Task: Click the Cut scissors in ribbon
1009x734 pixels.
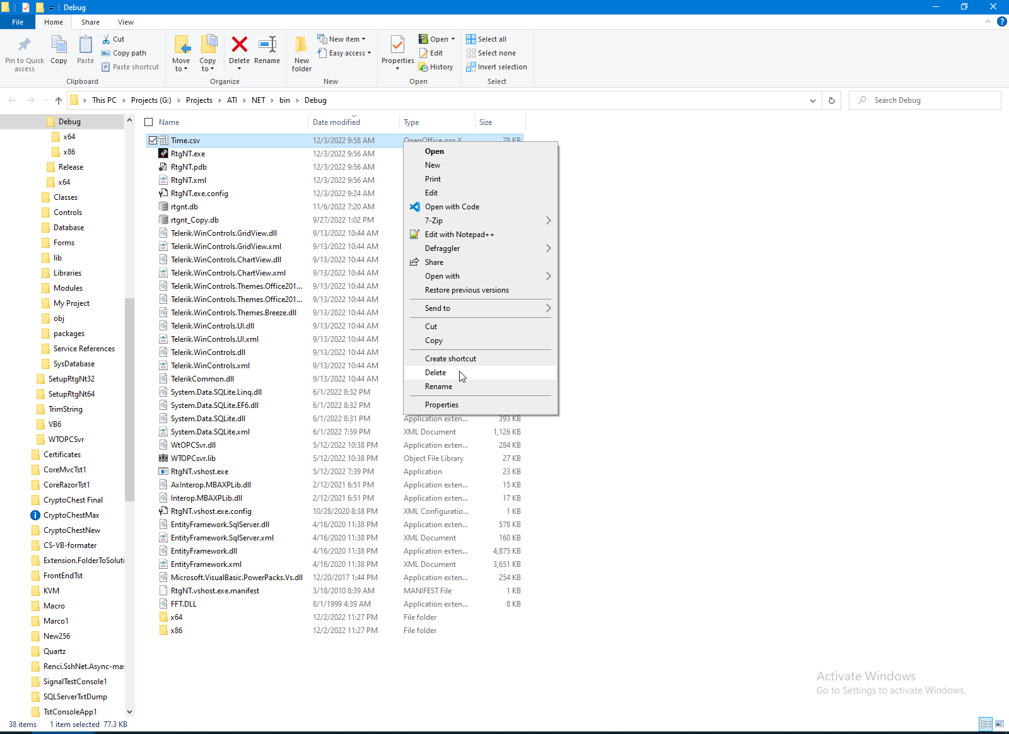Action: click(107, 39)
